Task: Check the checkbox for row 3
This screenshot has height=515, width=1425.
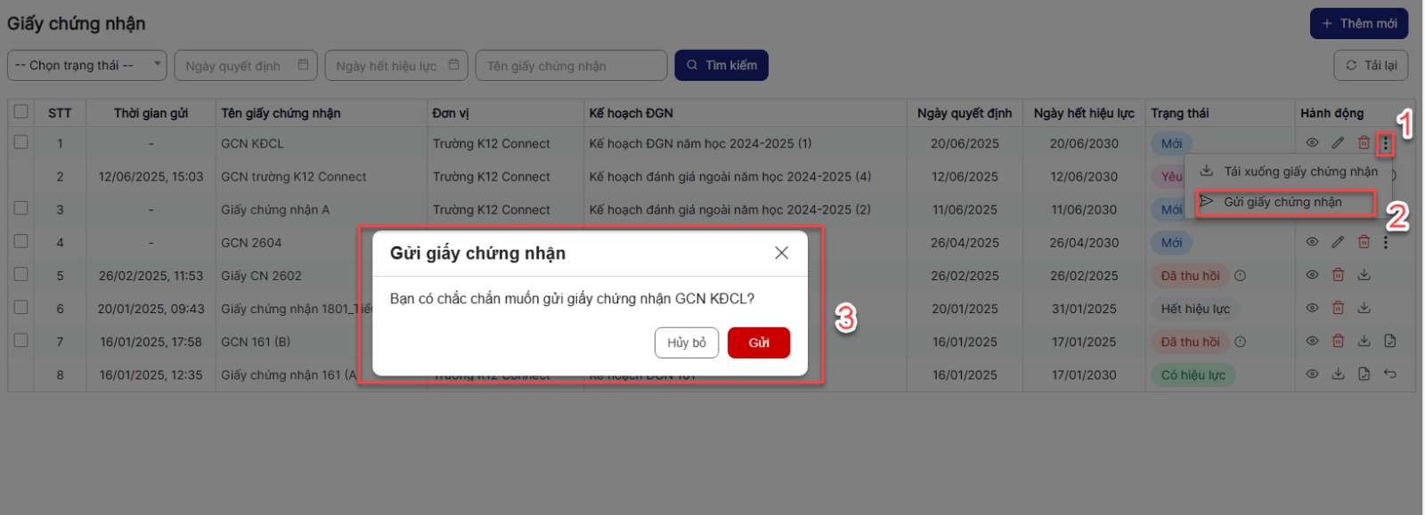Action: click(20, 209)
